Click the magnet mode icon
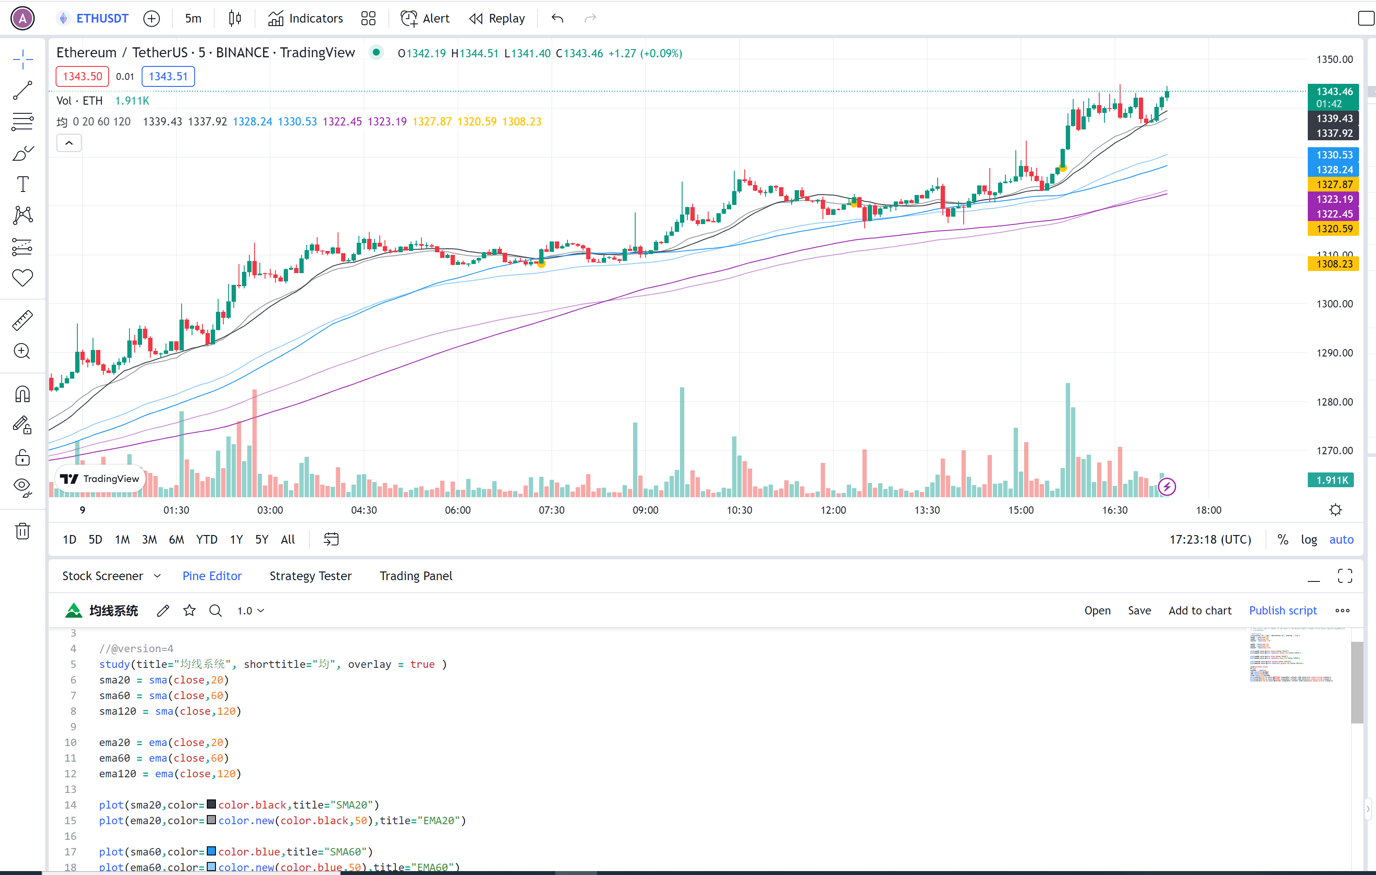The width and height of the screenshot is (1376, 875). 23,394
